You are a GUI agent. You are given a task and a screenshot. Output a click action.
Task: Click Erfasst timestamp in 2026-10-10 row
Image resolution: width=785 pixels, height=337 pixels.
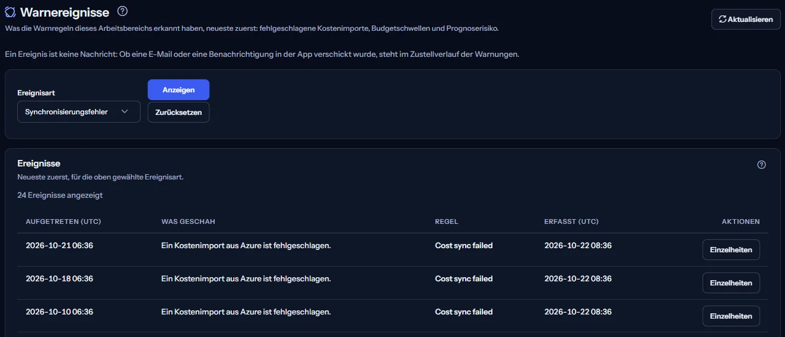[578, 312]
